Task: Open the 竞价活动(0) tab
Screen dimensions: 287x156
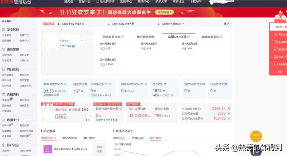Action: (70, 138)
